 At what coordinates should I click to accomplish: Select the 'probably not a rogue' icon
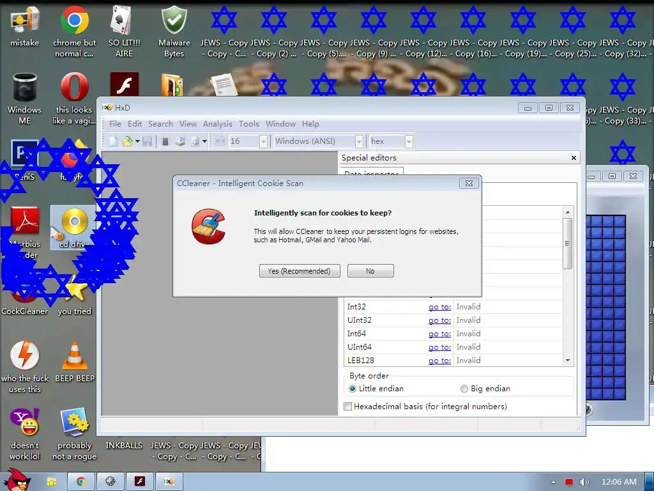74,434
